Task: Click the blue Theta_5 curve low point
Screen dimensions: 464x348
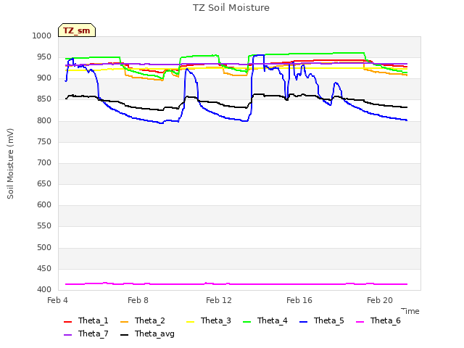Action: coord(161,123)
